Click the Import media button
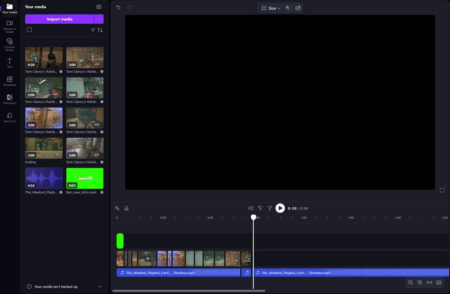 [x=60, y=19]
